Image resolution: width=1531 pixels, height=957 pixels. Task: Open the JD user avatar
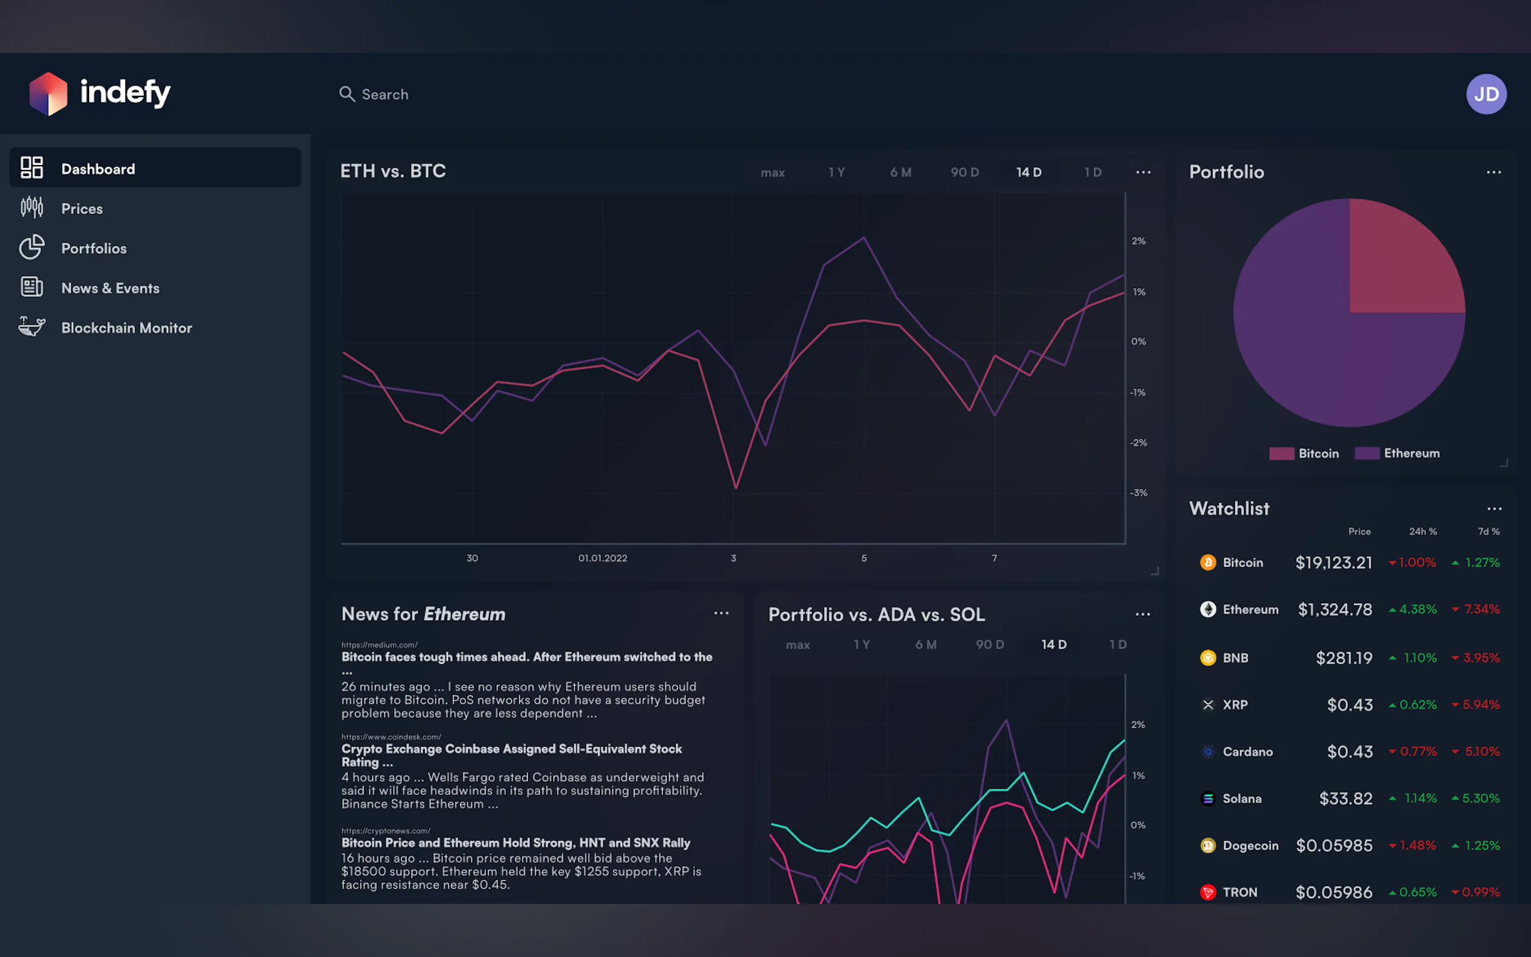click(x=1485, y=94)
